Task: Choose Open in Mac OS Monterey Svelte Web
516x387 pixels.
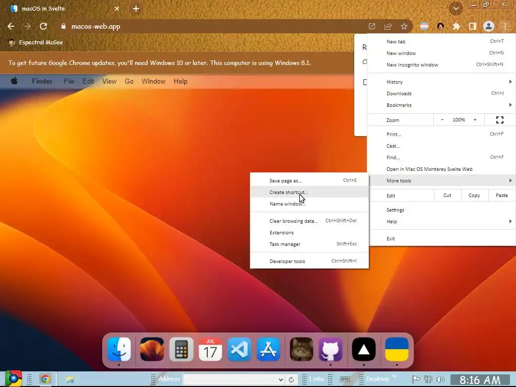Action: 441,169
